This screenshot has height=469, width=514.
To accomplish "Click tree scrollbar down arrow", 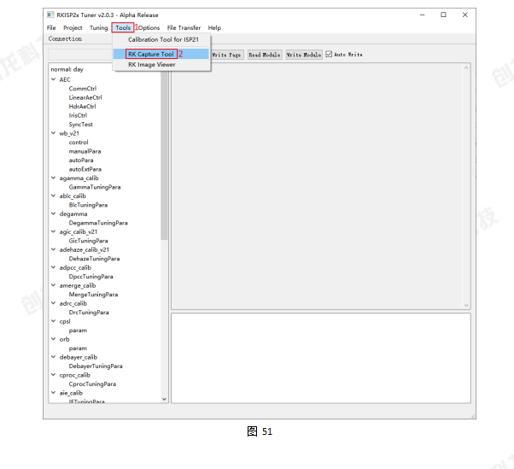I will click(x=164, y=399).
